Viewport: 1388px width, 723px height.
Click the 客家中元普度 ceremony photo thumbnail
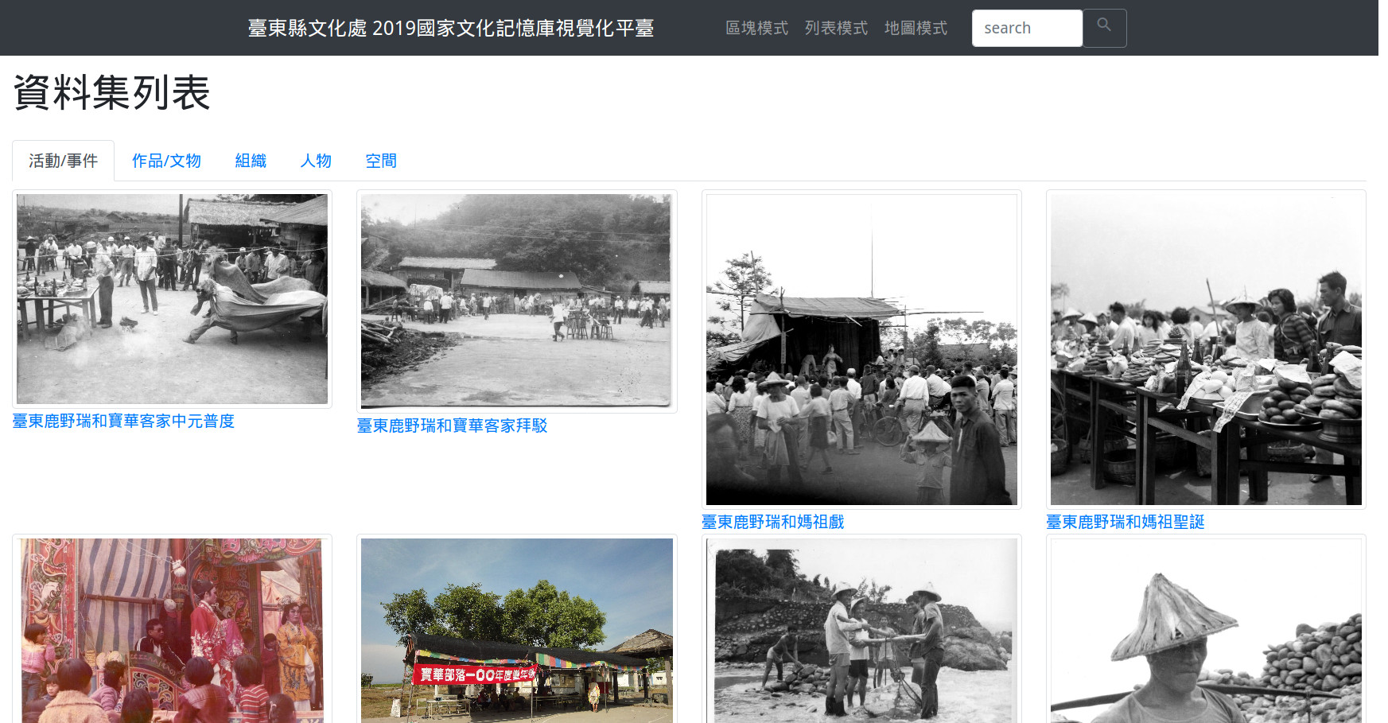click(x=172, y=299)
